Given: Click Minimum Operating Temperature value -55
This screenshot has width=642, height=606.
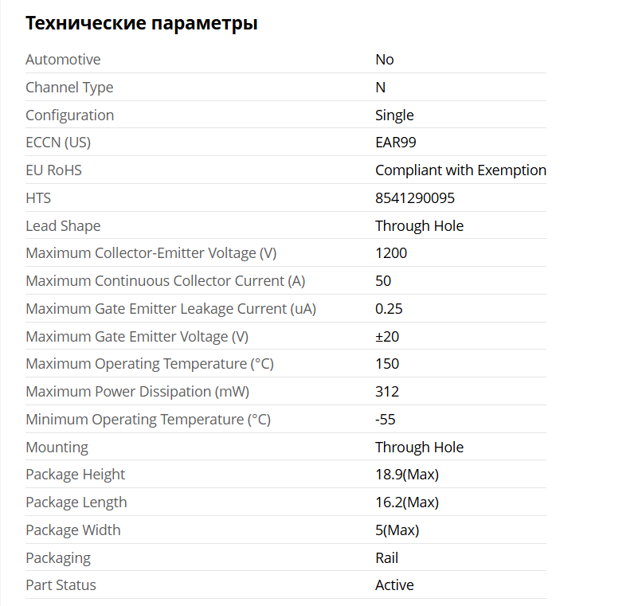Looking at the screenshot, I should (x=386, y=420).
